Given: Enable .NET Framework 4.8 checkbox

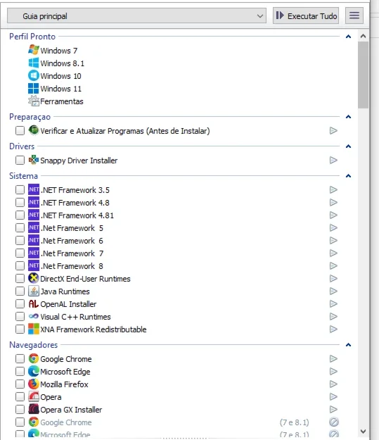Looking at the screenshot, I should point(20,202).
